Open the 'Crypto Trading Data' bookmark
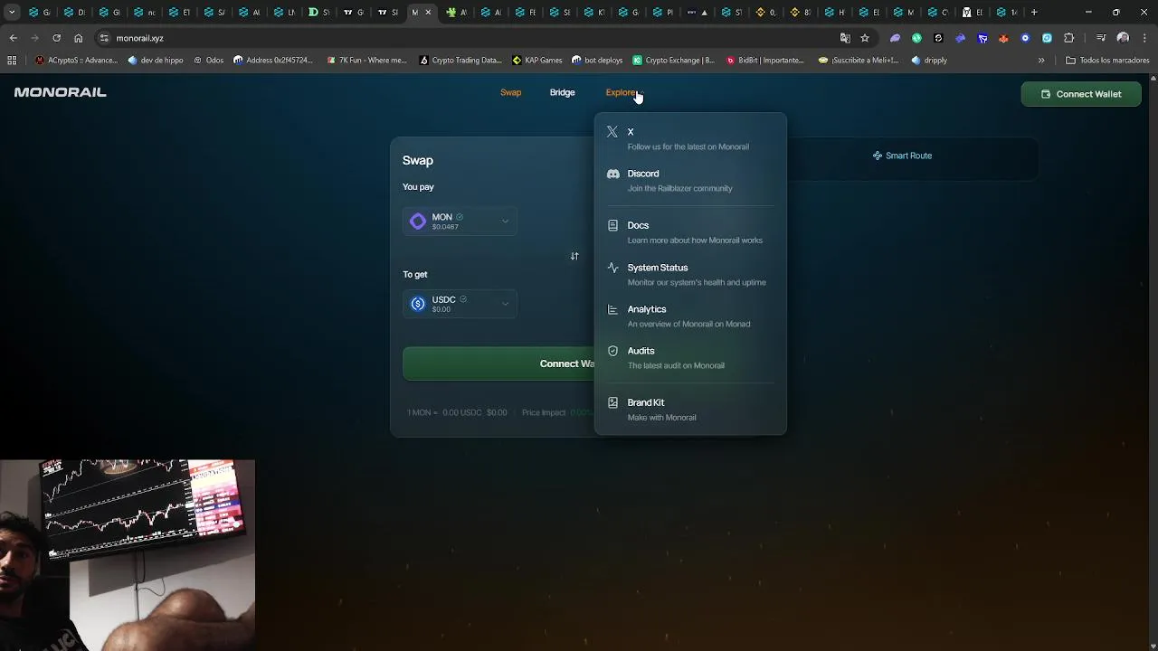The image size is (1158, 651). click(460, 61)
